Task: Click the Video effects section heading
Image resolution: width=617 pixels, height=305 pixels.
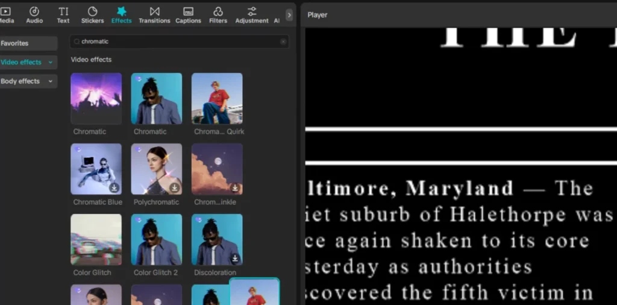Action: (x=92, y=60)
